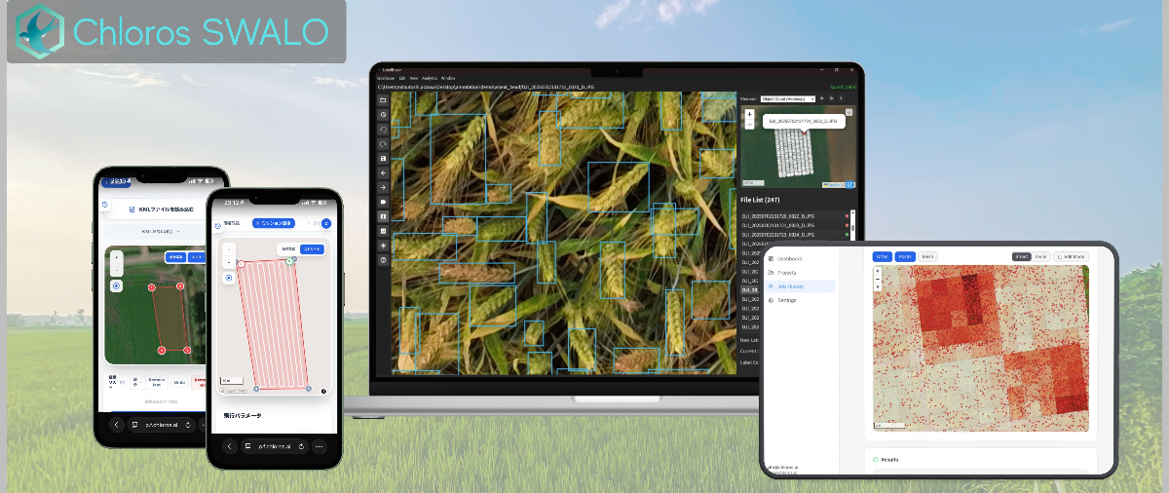Select Street basemap on tablet map
This screenshot has width=1169, height=493.
point(1022,256)
